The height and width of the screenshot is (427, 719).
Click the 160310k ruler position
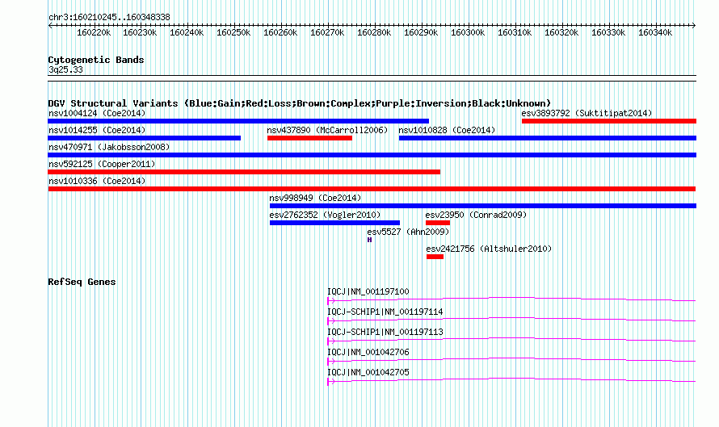[x=515, y=32]
